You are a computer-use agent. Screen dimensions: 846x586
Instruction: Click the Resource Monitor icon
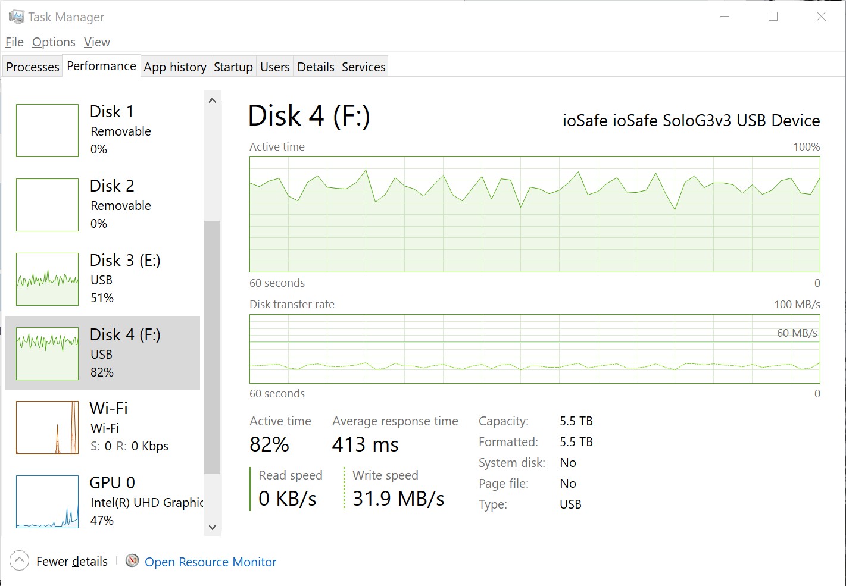pyautogui.click(x=132, y=561)
